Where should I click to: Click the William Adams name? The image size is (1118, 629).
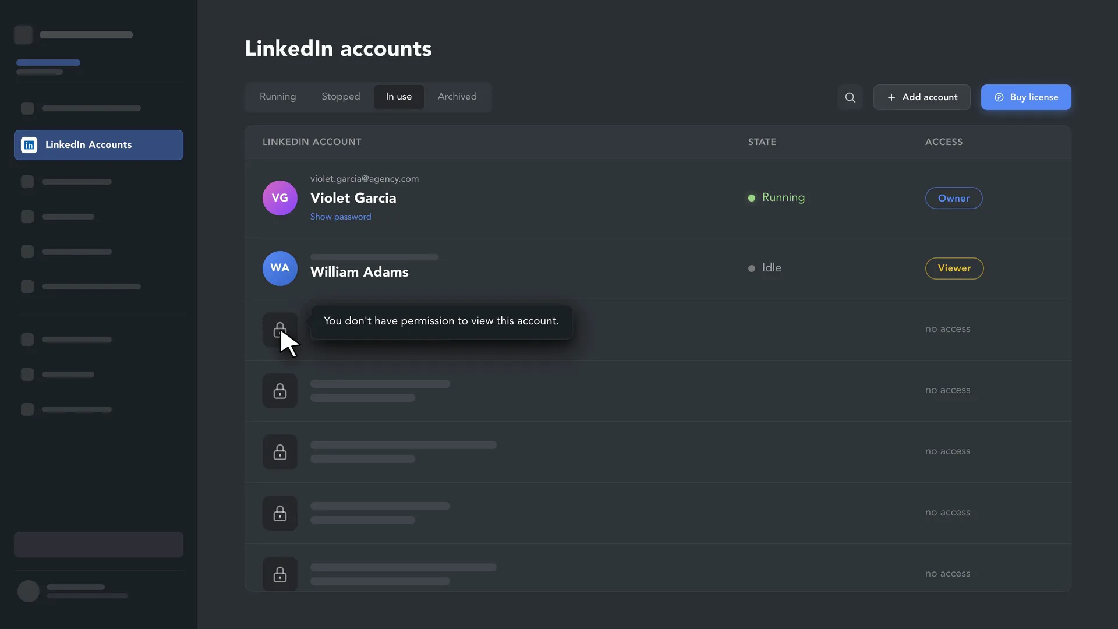coord(359,272)
